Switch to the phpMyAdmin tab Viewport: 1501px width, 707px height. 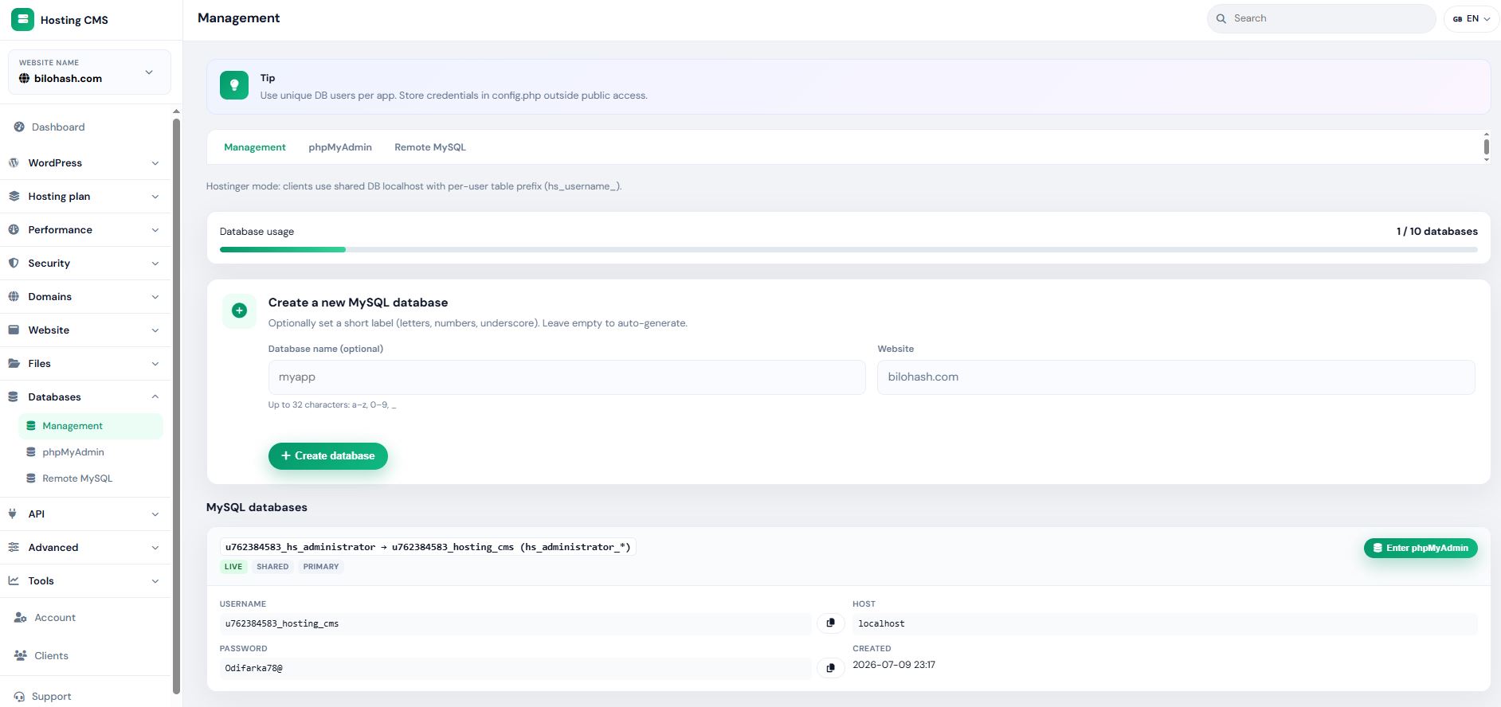[340, 147]
